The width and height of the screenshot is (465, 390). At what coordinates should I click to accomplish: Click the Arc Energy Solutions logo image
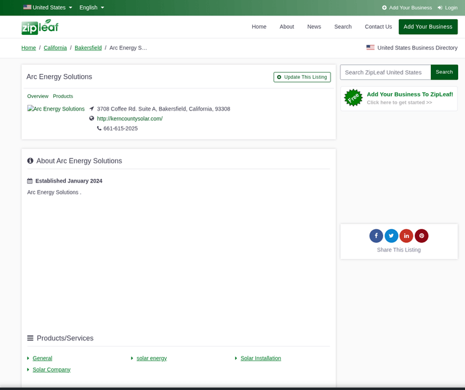tap(56, 109)
